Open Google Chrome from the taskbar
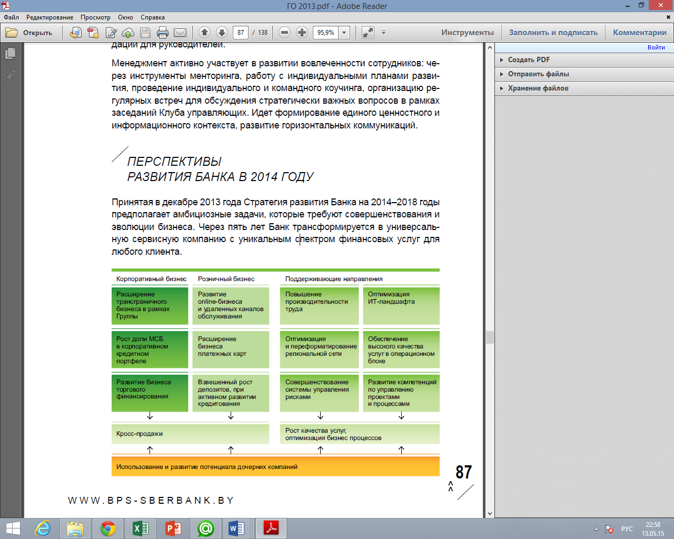This screenshot has height=539, width=674. (108, 528)
